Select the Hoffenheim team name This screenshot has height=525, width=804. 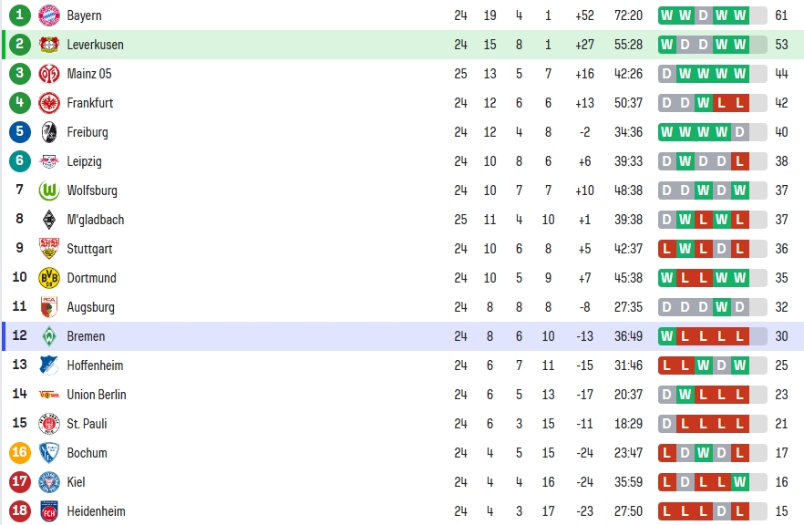coord(95,365)
